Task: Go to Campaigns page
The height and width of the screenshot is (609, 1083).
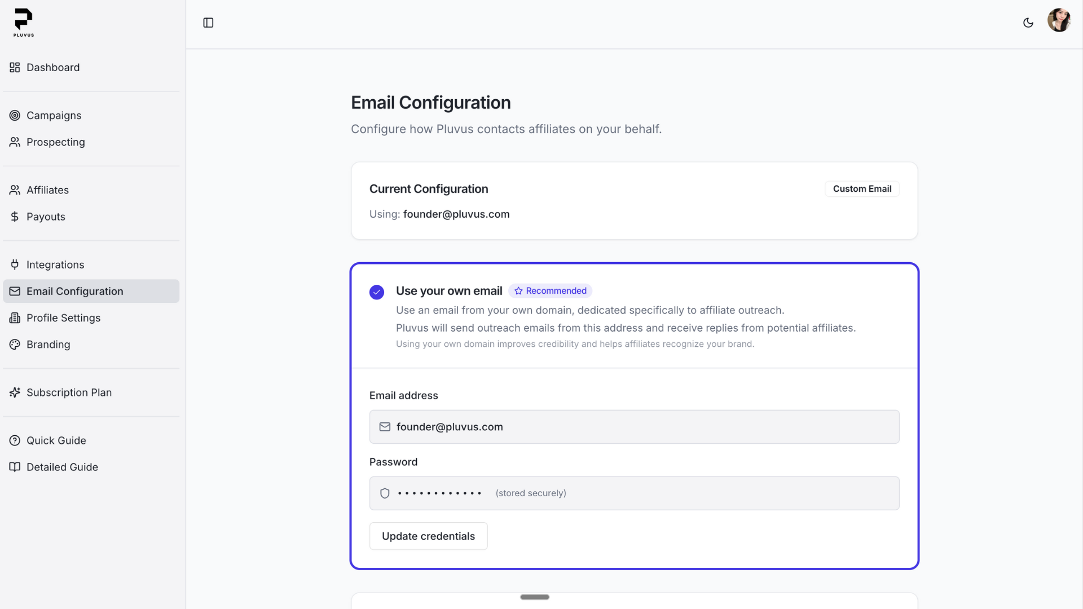Action: 91,116
